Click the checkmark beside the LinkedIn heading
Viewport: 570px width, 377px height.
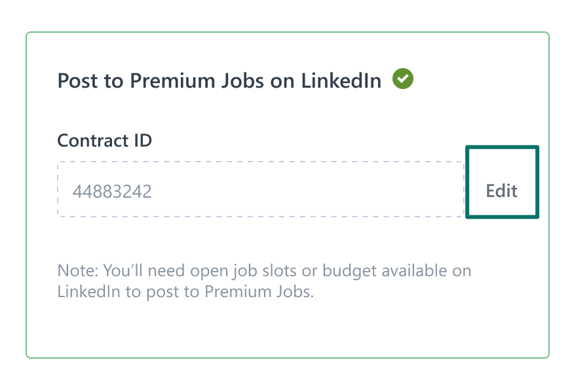tap(403, 79)
